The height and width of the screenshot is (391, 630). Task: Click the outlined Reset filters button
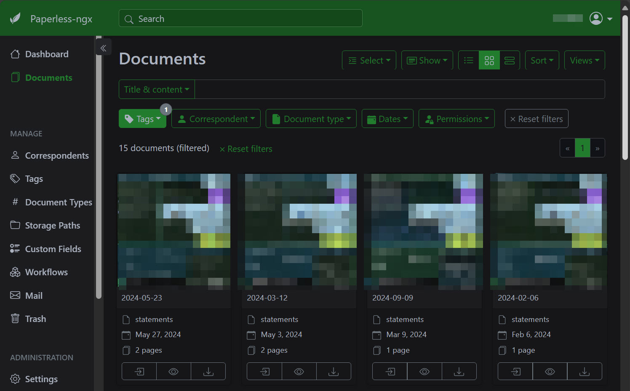(537, 119)
